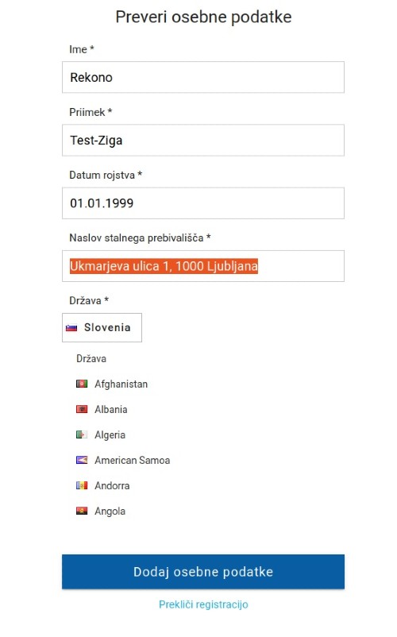Image resolution: width=397 pixels, height=637 pixels.
Task: Click the Naslov stalnega prebivališča field
Action: (203, 266)
